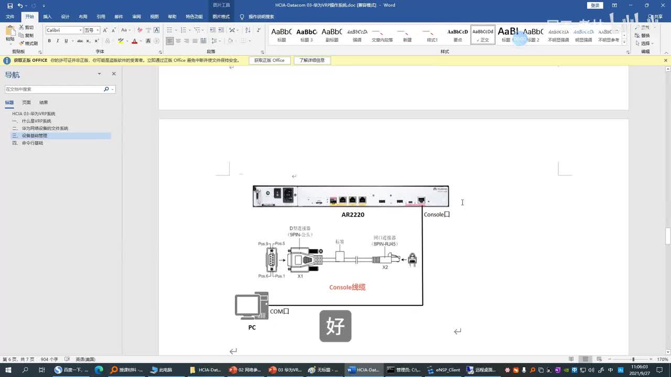Adjust the zoom slider in status bar
The height and width of the screenshot is (377, 671).
point(633,359)
